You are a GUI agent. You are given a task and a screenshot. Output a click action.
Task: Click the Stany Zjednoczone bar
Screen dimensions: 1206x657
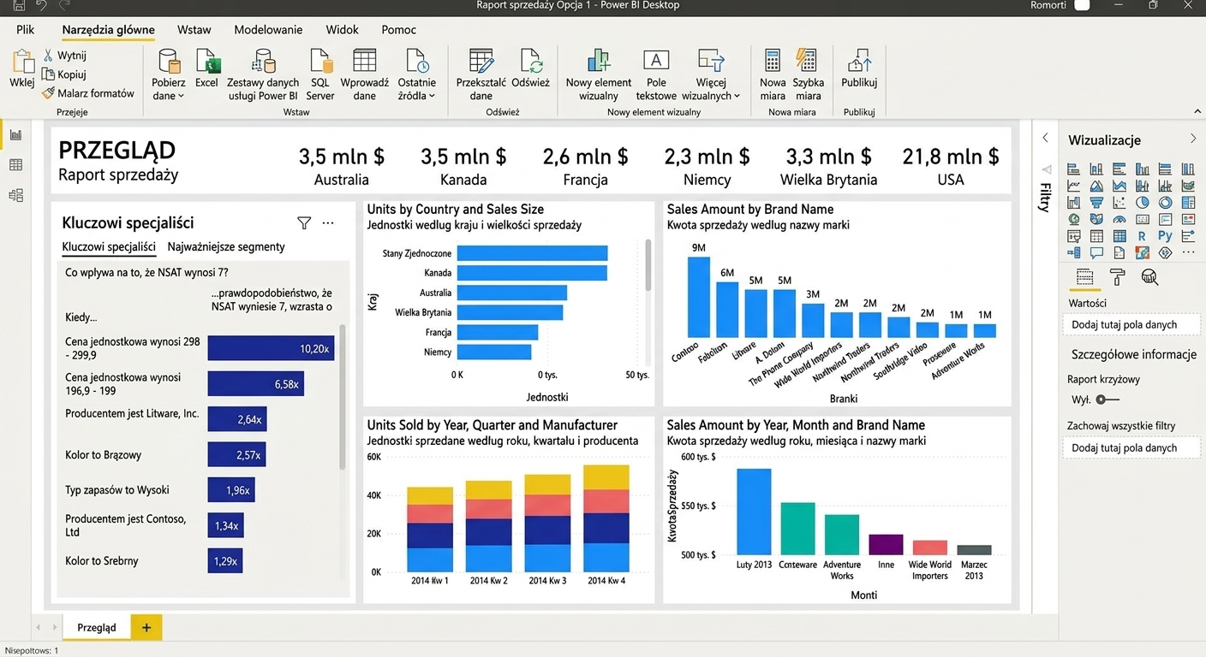point(532,253)
